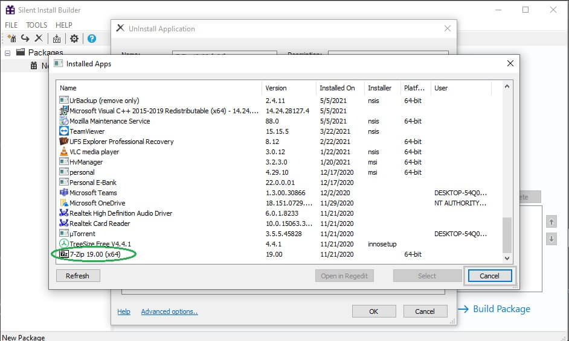Image resolution: width=569 pixels, height=341 pixels.
Task: Click the VLC media player cone icon
Action: (x=64, y=151)
